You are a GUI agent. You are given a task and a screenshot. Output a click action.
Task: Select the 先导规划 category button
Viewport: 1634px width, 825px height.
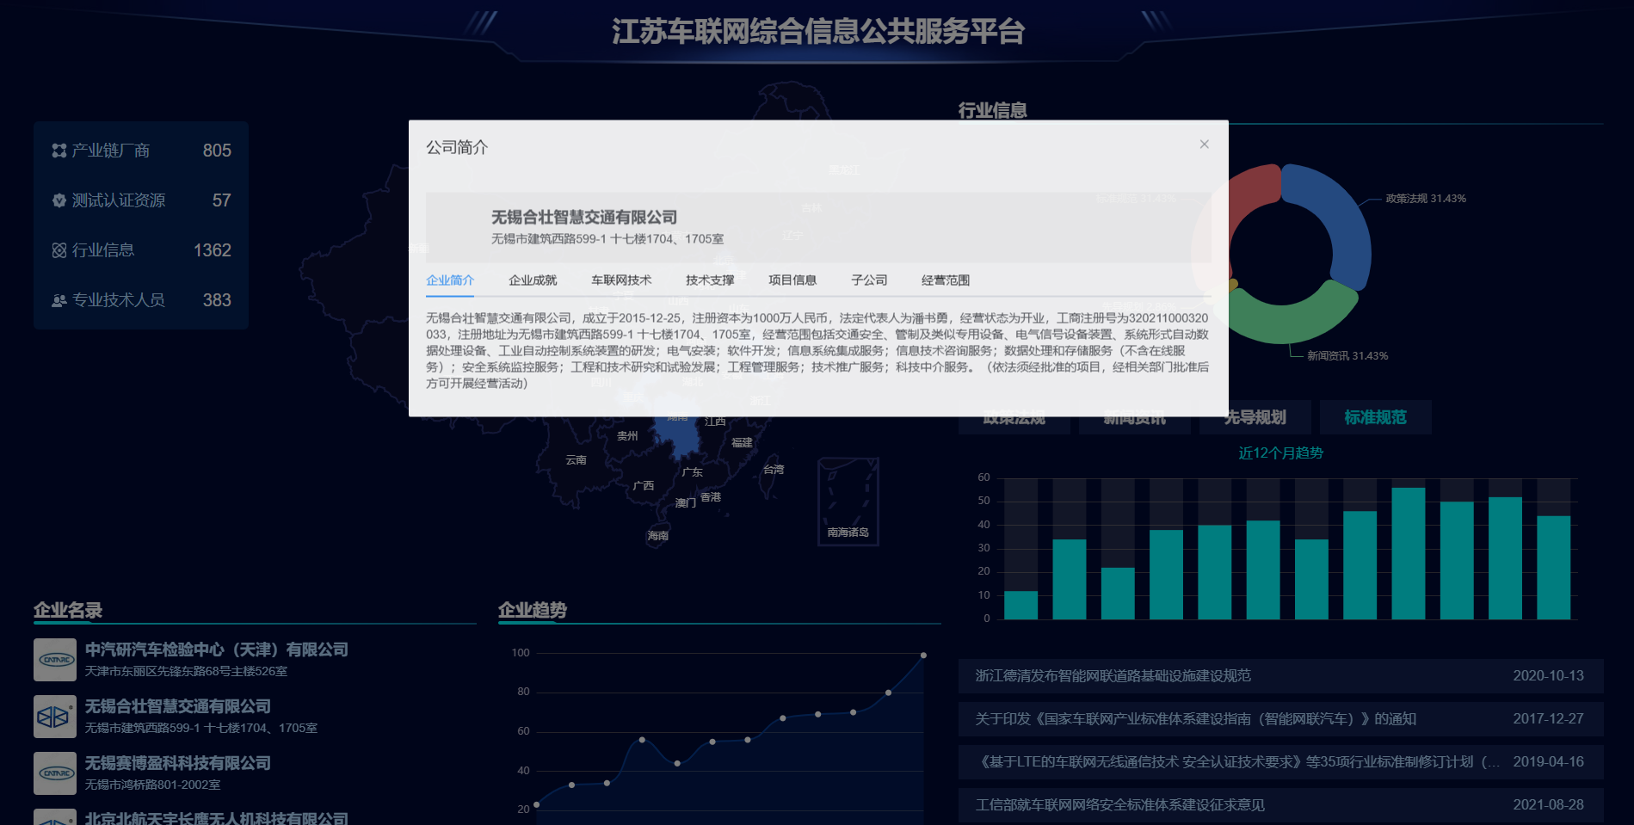(1255, 417)
